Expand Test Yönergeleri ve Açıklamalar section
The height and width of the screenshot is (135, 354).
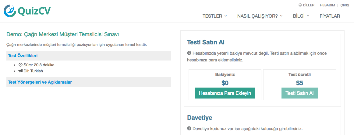tap(88, 82)
